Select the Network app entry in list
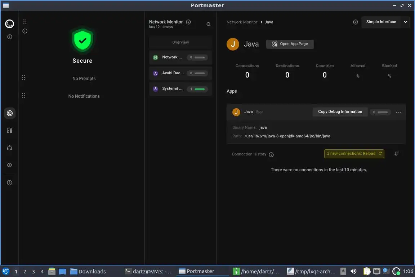 [180, 57]
